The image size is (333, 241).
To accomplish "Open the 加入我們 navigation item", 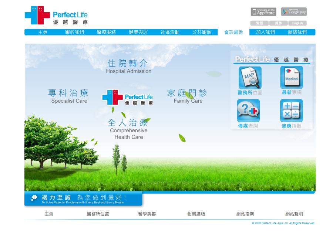I will tap(265, 32).
